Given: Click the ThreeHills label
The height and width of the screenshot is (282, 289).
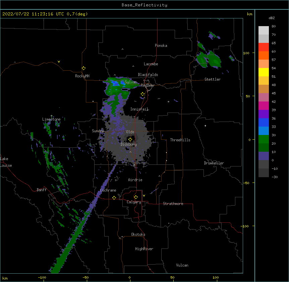Looking at the screenshot, I should tap(180, 140).
